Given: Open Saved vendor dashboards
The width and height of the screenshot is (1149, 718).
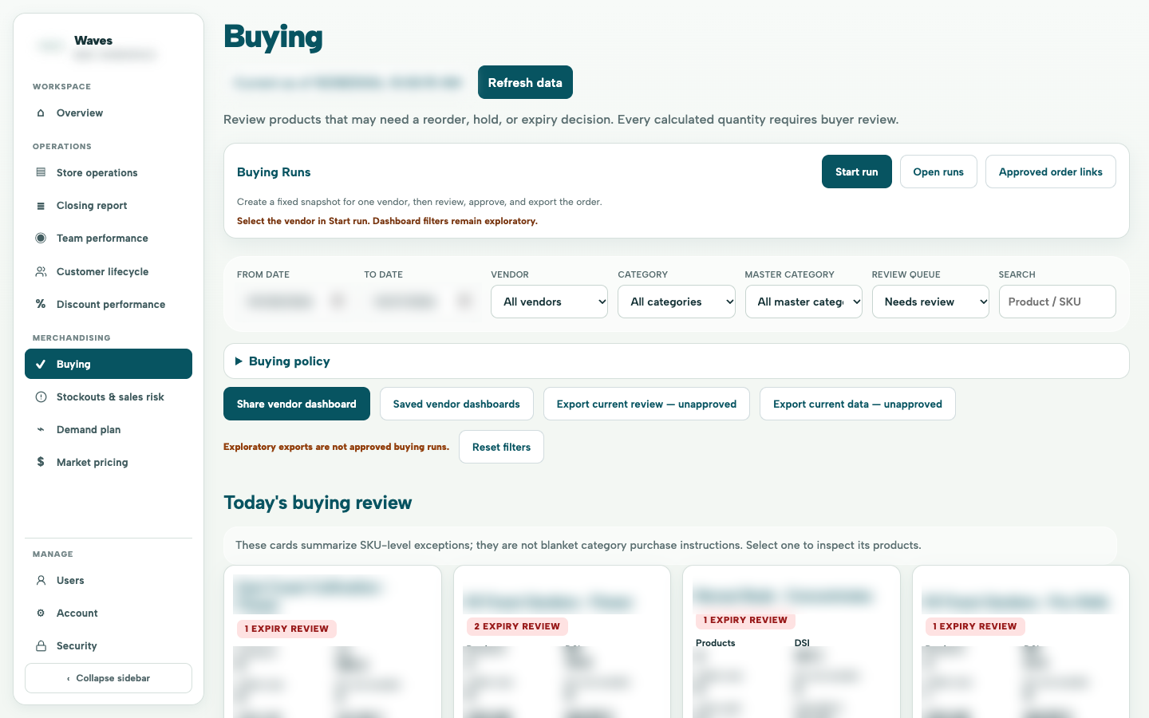Looking at the screenshot, I should [456, 404].
